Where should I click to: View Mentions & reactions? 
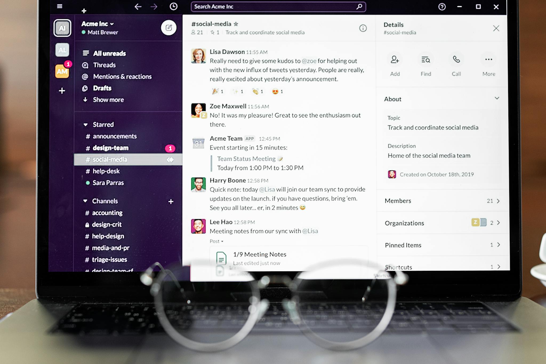pos(122,76)
